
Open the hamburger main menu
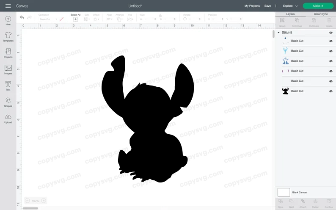tap(8, 6)
